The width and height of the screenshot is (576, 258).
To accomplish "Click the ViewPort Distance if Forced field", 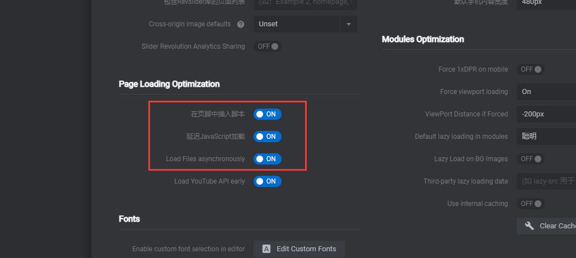I will point(546,114).
